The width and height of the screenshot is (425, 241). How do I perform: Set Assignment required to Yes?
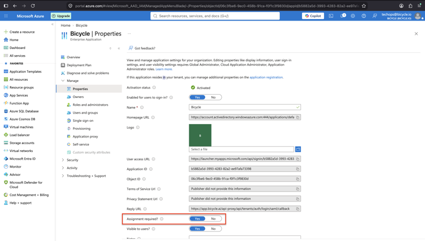197,219
